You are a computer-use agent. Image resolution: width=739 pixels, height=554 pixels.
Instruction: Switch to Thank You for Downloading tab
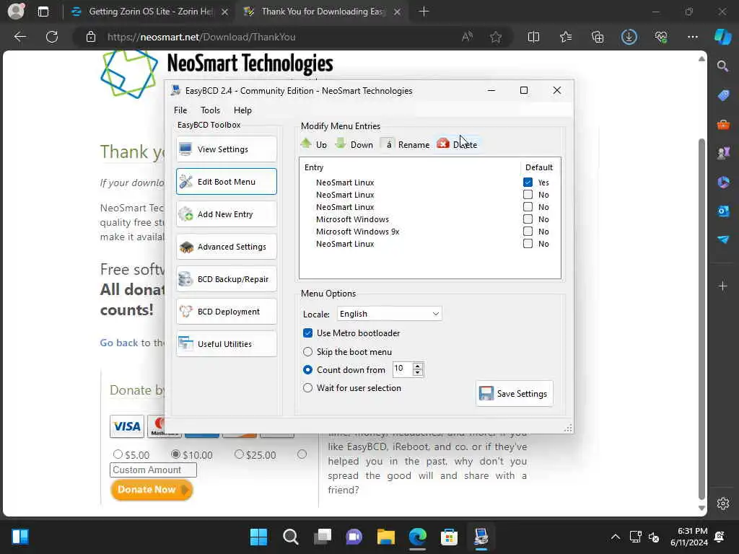323,12
